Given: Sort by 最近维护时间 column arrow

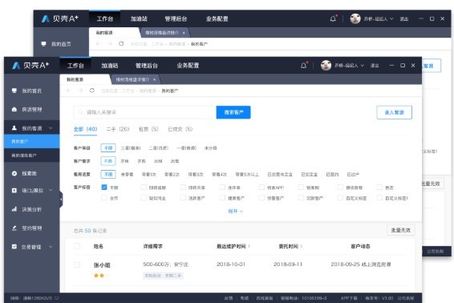Looking at the screenshot, I should coord(249,246).
